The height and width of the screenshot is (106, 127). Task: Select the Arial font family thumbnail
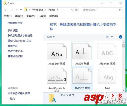(107, 76)
